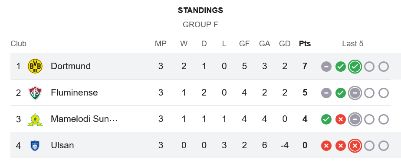This screenshot has width=401, height=166.
Task: Click Ulsan's first red loss icon
Action: [326, 146]
